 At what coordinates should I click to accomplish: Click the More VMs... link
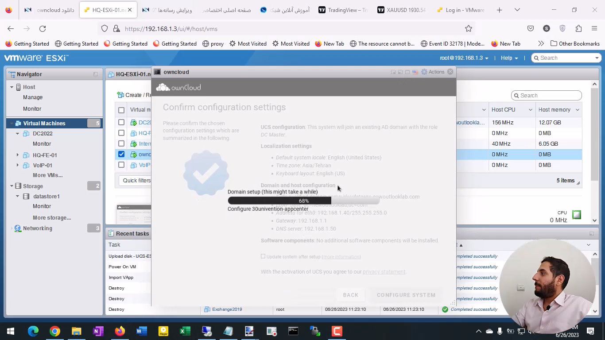pyautogui.click(x=47, y=175)
